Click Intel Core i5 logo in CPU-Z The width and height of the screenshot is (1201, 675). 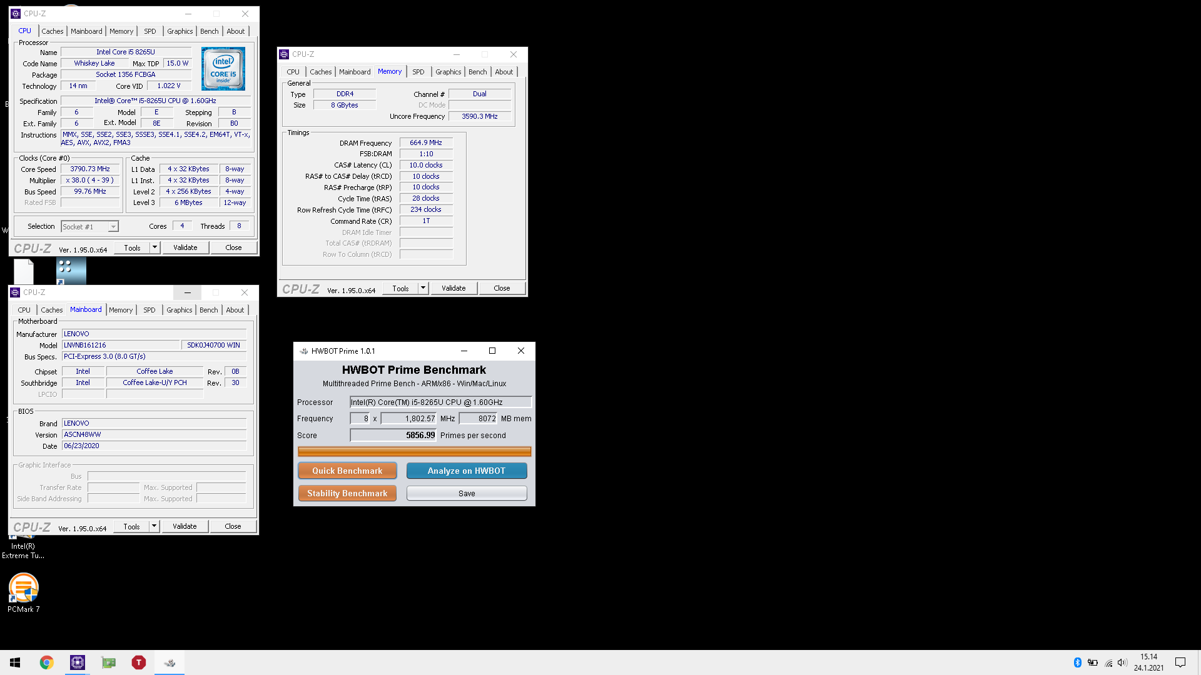pyautogui.click(x=223, y=69)
